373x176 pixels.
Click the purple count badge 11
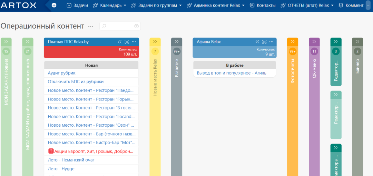(x=314, y=51)
